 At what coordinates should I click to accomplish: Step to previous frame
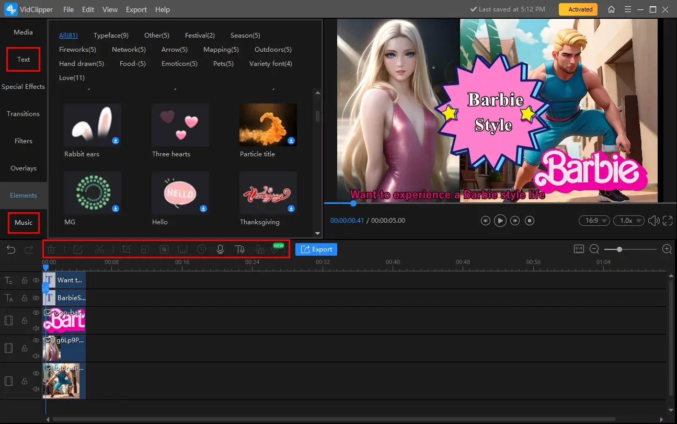pyautogui.click(x=486, y=221)
